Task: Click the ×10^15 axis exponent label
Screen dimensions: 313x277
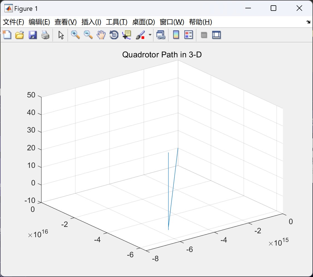Action: [278, 242]
